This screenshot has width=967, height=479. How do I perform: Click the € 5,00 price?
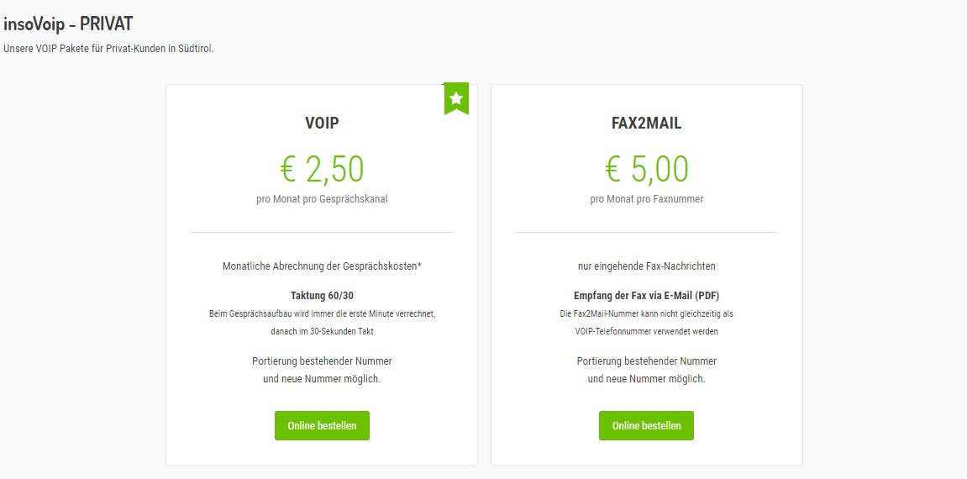click(x=646, y=169)
